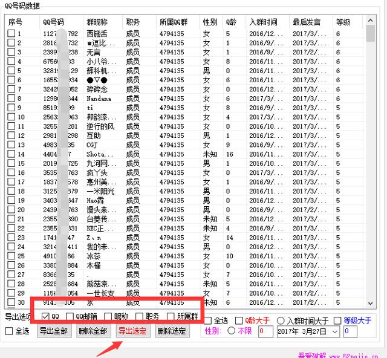Click the 删除全部 button

(x=93, y=331)
